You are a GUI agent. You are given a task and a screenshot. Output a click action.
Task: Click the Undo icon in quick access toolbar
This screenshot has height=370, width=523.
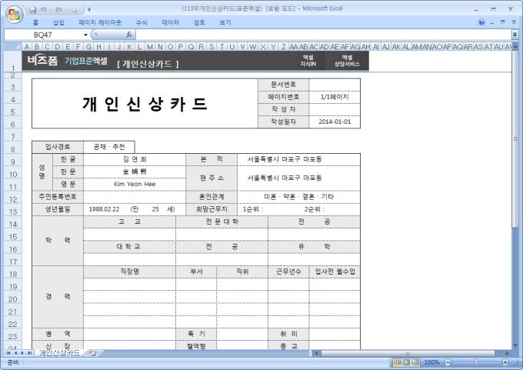pyautogui.click(x=43, y=10)
